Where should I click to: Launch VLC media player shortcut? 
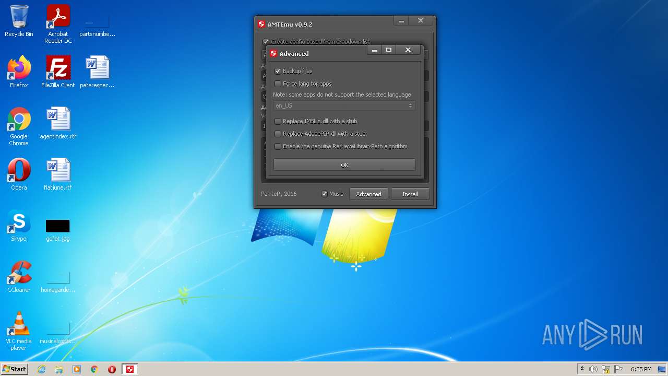[x=19, y=331]
